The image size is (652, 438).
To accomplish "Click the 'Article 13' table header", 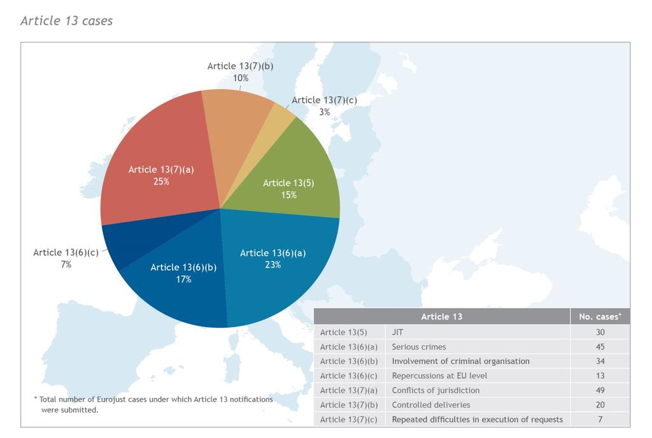I will click(442, 316).
